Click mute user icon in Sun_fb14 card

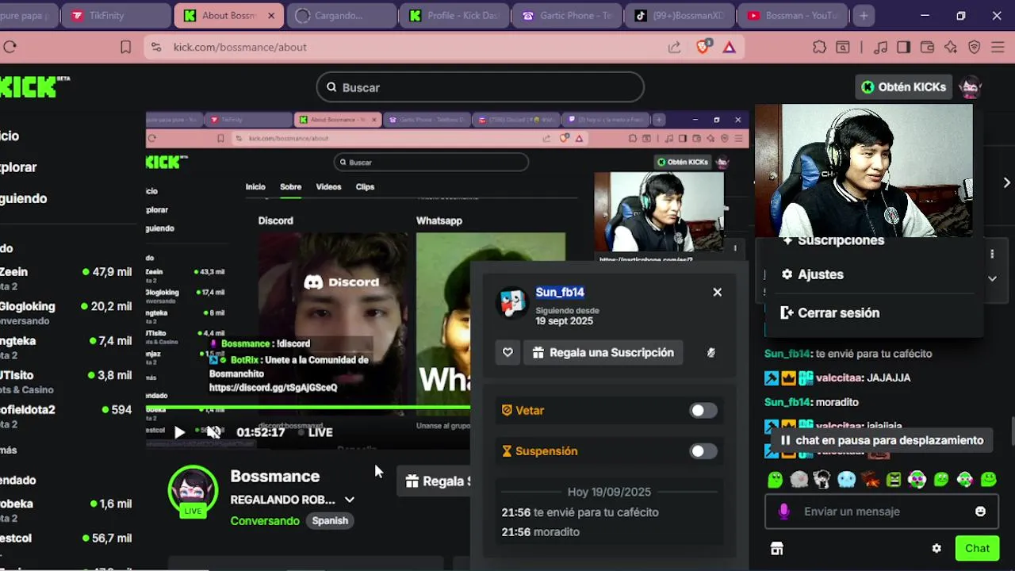pos(710,352)
